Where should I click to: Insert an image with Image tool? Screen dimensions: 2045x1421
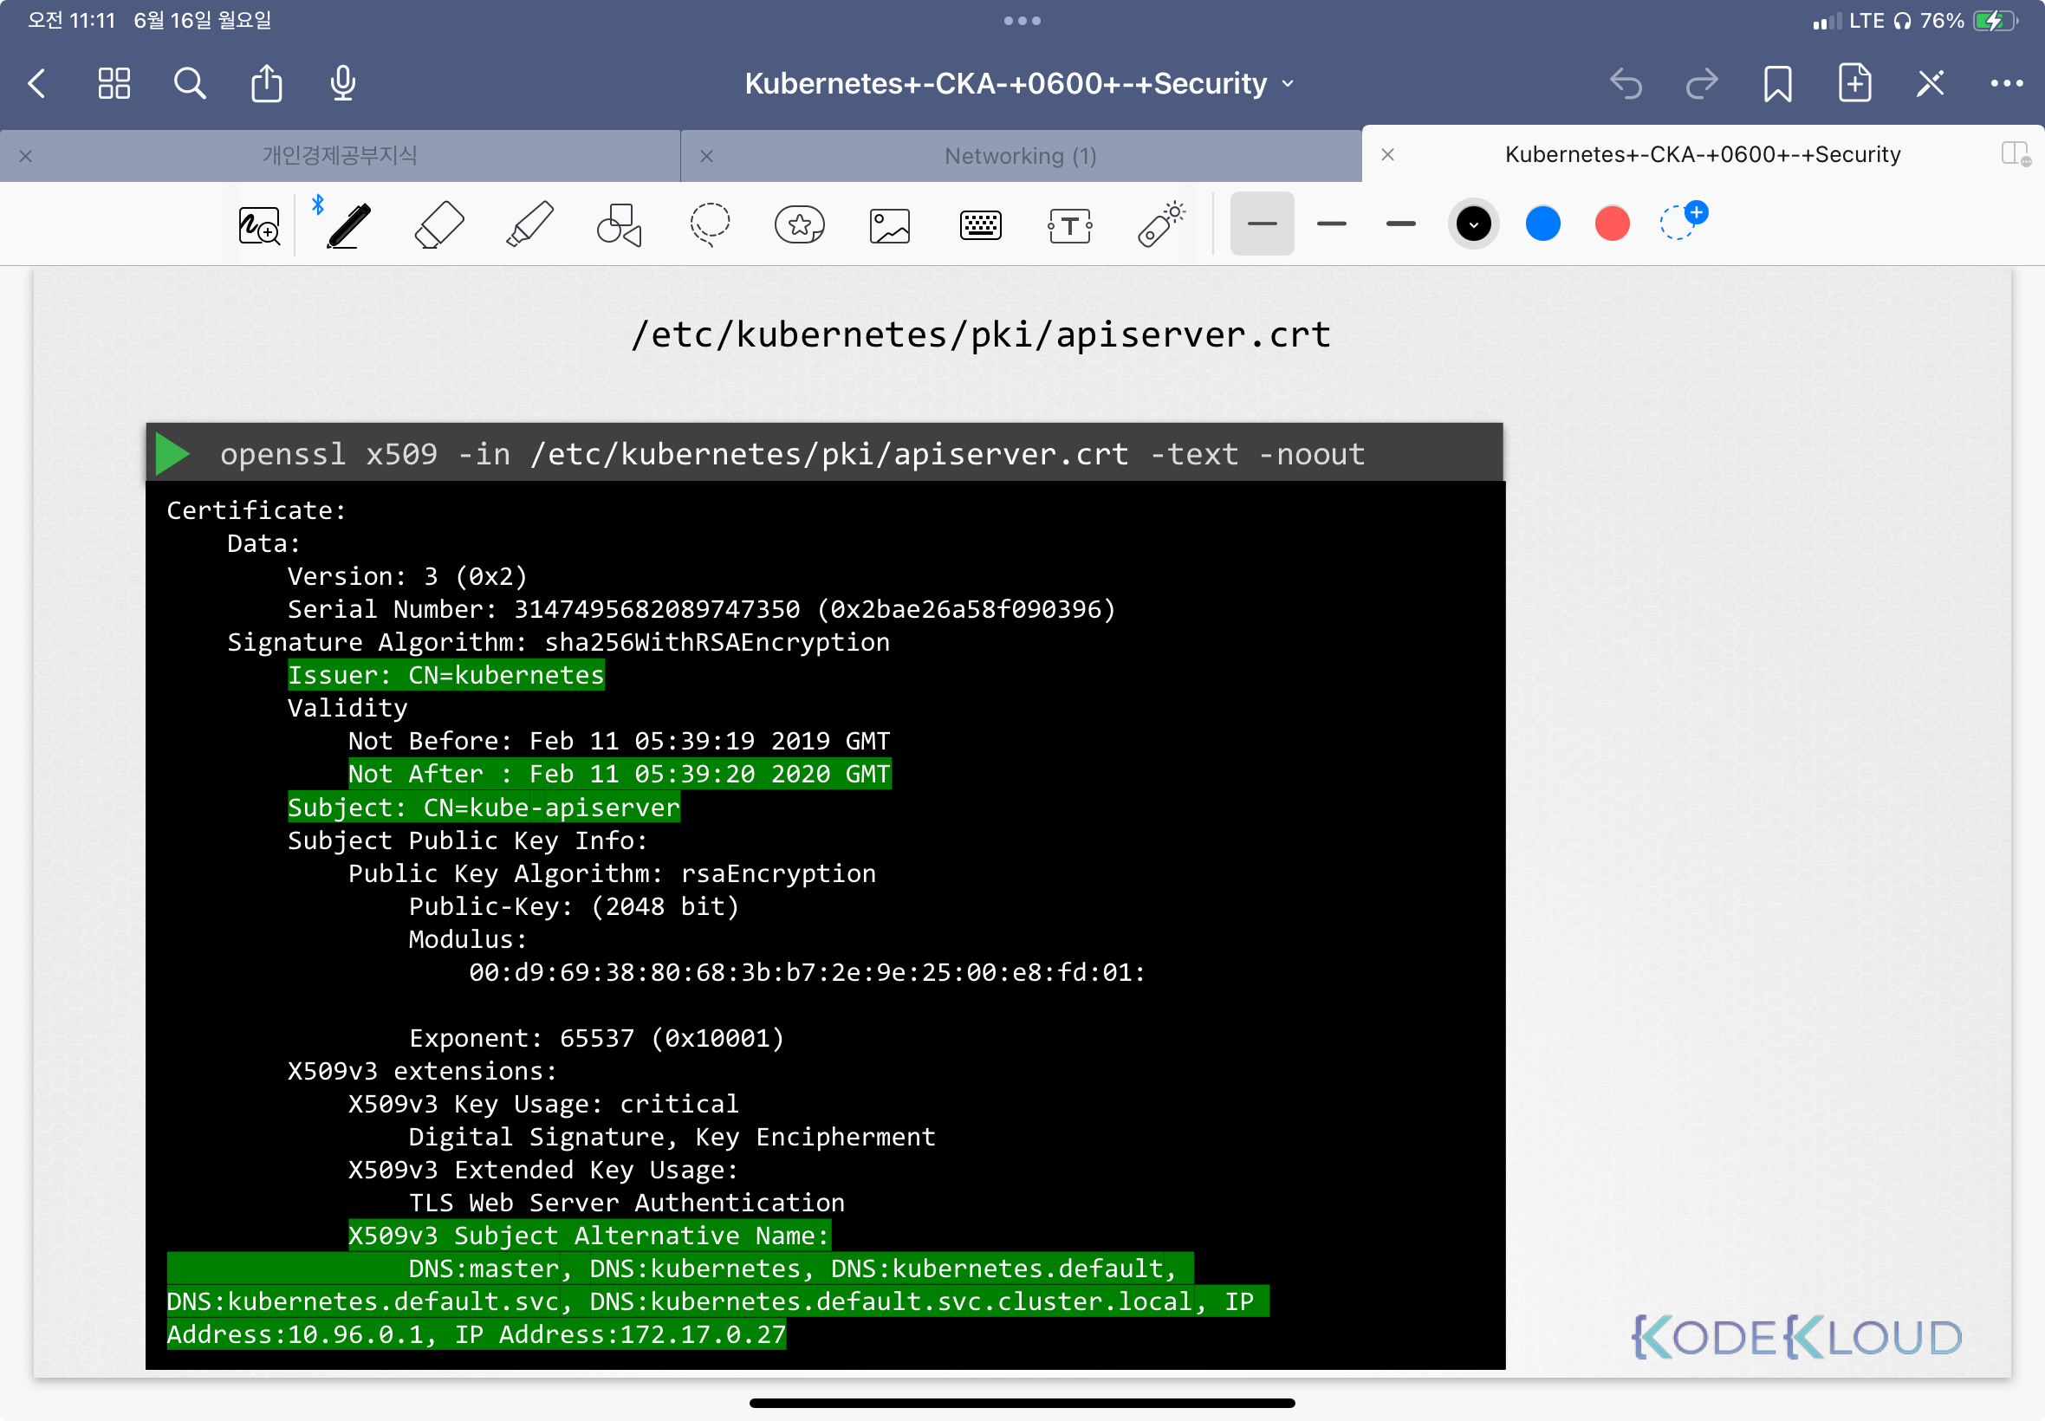coord(889,225)
